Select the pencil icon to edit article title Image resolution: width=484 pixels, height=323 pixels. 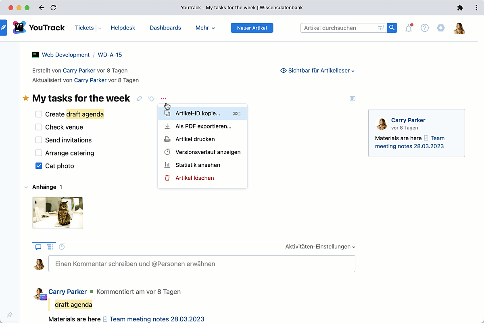coord(139,98)
